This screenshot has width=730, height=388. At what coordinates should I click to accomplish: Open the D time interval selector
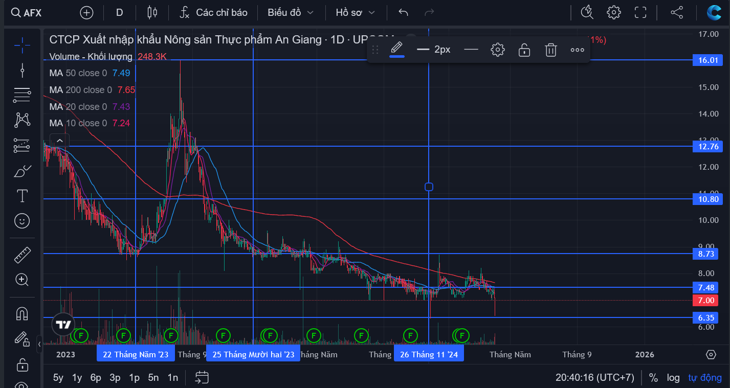point(120,13)
